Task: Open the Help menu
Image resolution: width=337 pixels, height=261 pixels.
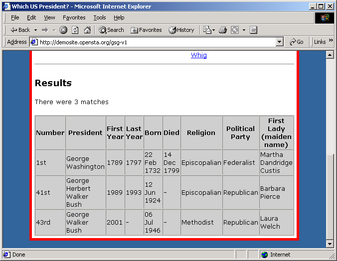Action: 119,17
